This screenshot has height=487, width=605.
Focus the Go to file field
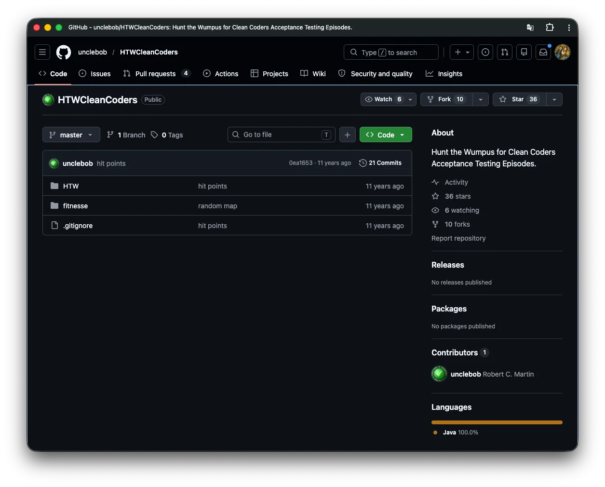(x=282, y=135)
